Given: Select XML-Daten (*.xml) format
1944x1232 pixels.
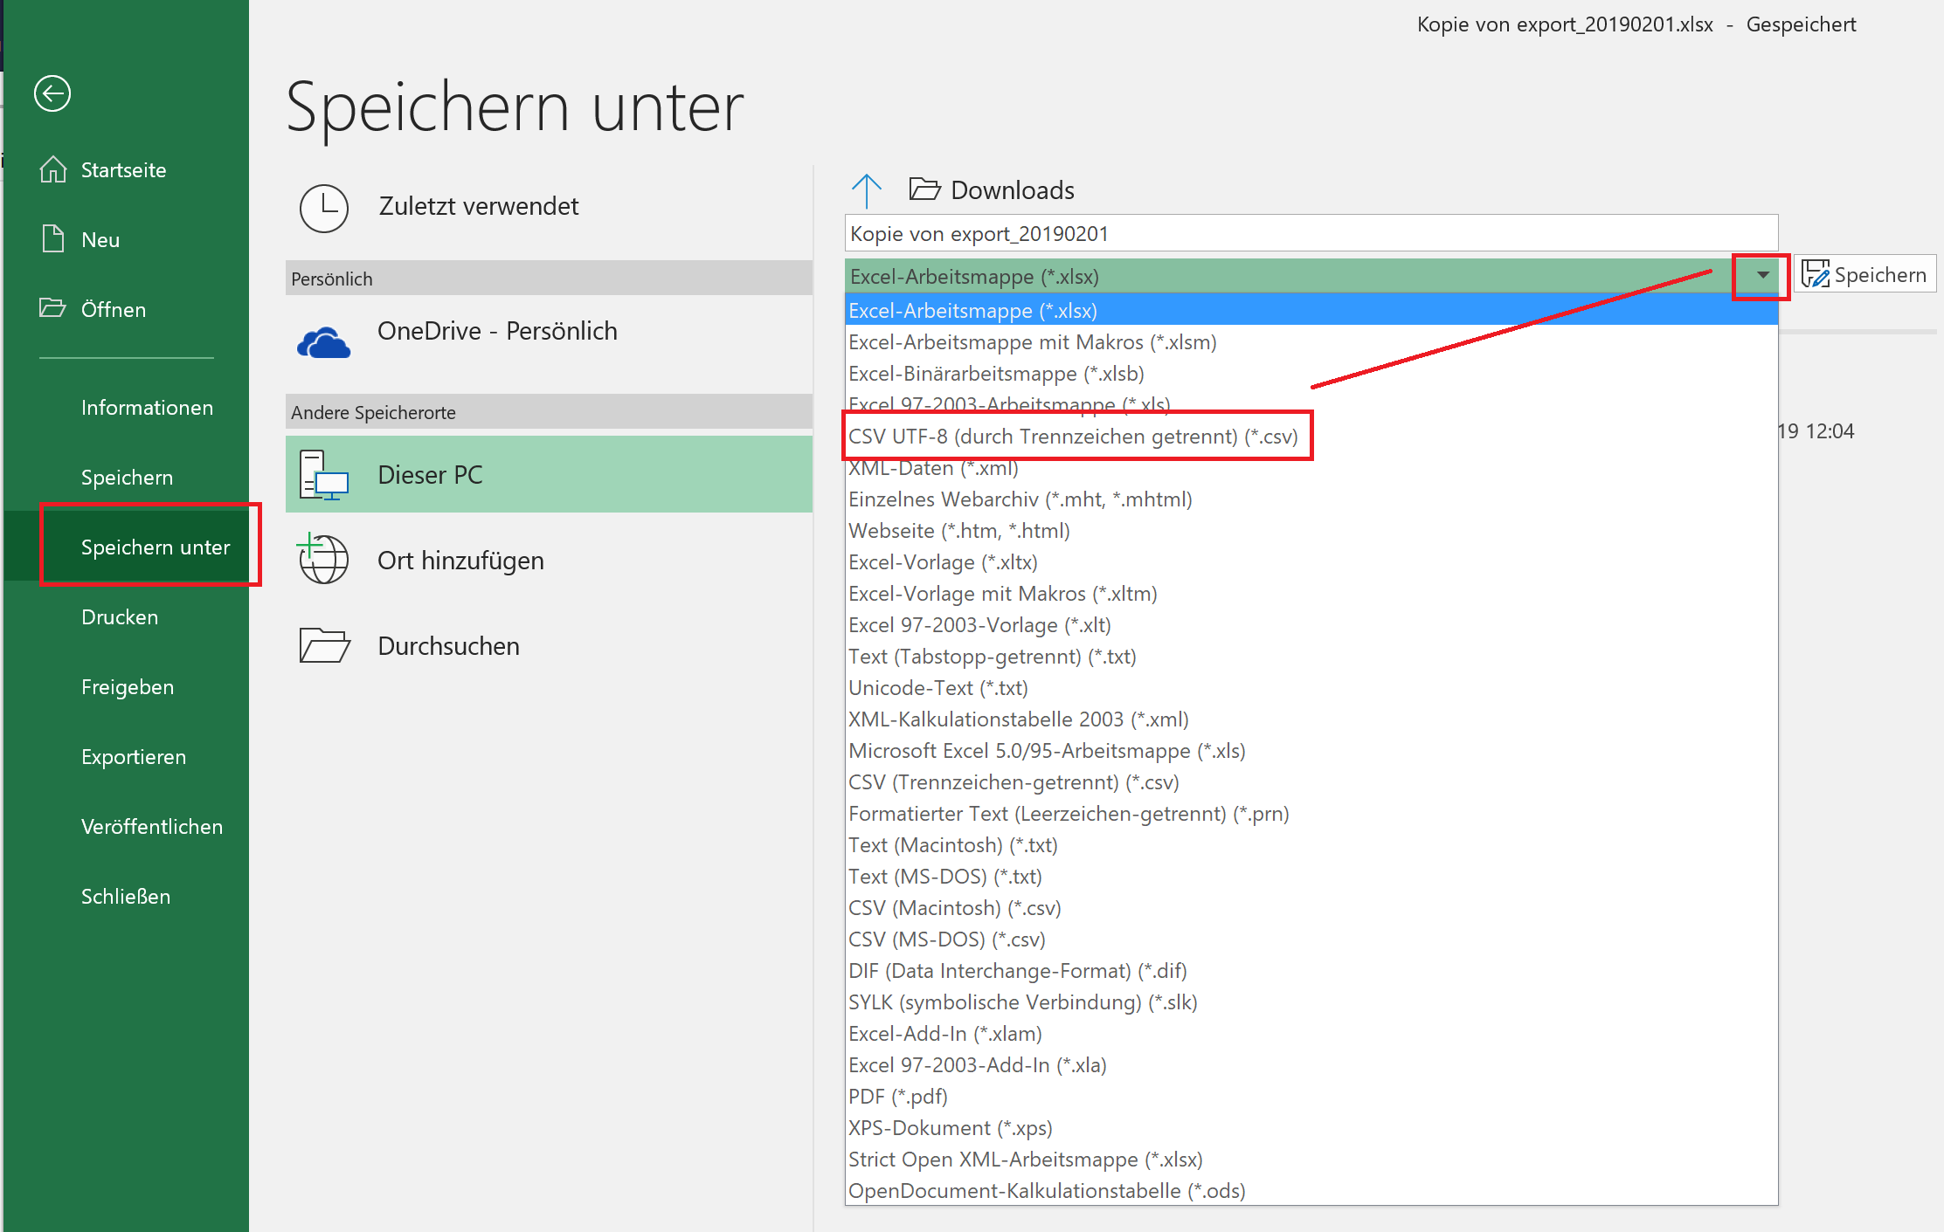Looking at the screenshot, I should 1311,468.
